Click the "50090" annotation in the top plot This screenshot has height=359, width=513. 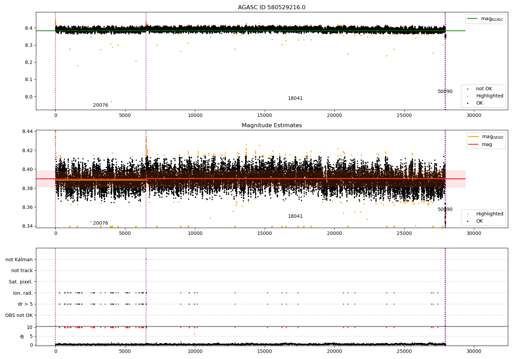[445, 92]
